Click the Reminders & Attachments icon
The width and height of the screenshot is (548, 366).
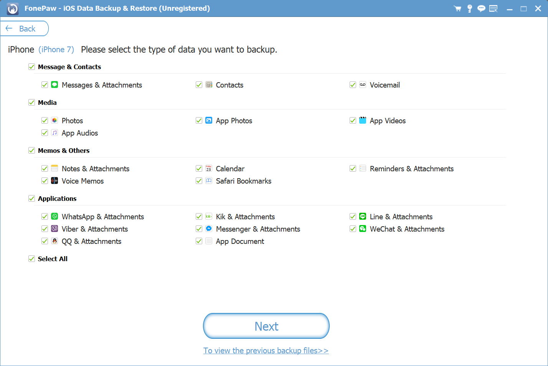363,168
